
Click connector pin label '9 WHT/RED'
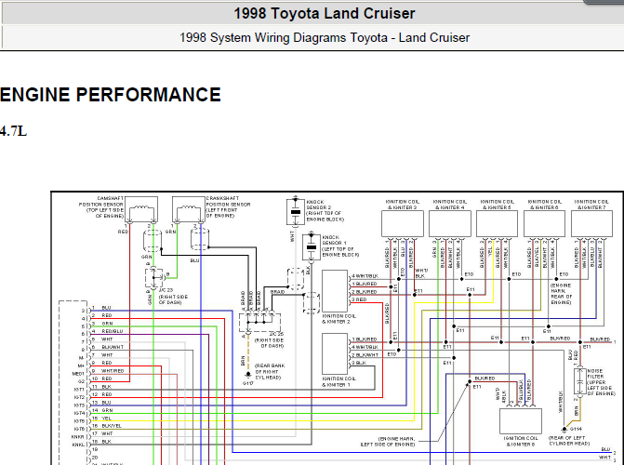108,371
